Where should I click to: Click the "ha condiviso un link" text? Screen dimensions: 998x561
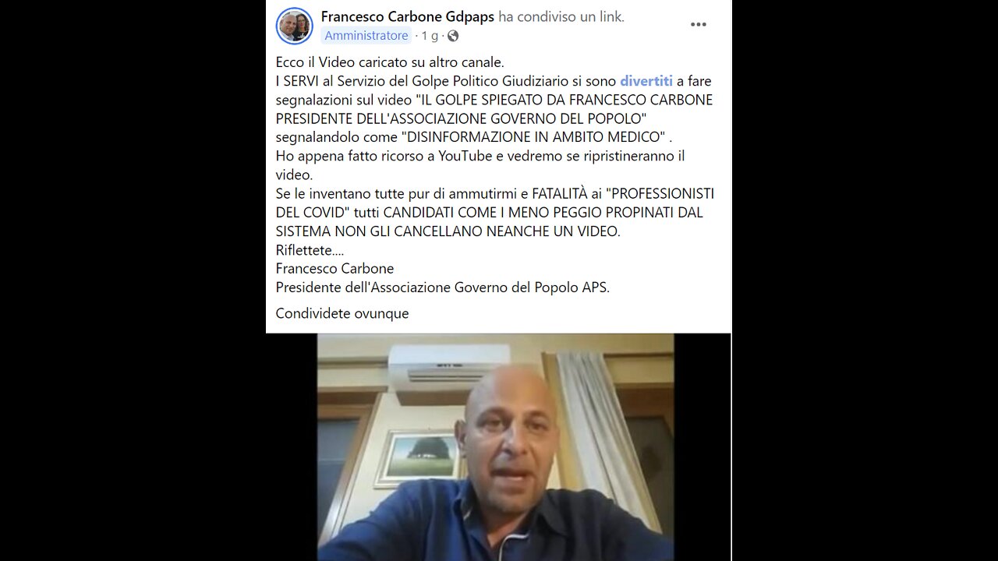[x=561, y=16]
